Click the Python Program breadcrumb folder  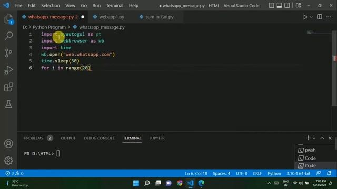tap(49, 27)
